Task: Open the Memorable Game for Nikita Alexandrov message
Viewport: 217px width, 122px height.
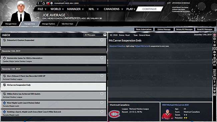Action: pos(53,60)
